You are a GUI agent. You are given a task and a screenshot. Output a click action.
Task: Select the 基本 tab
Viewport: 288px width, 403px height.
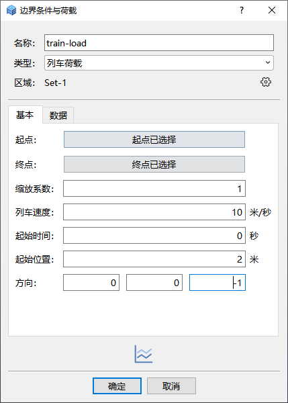click(x=26, y=115)
